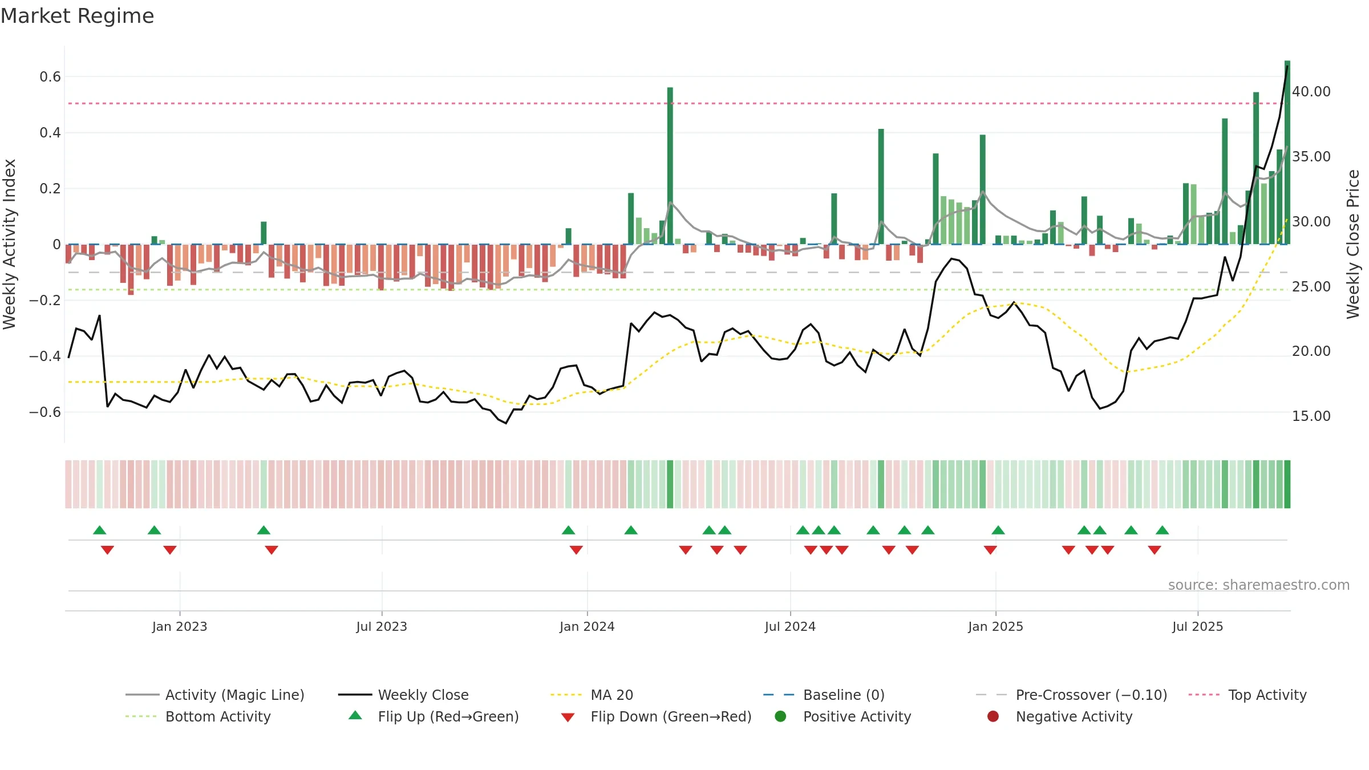Click the Jan 2024 x-axis label
Screen dimensions: 1369x770
587,626
